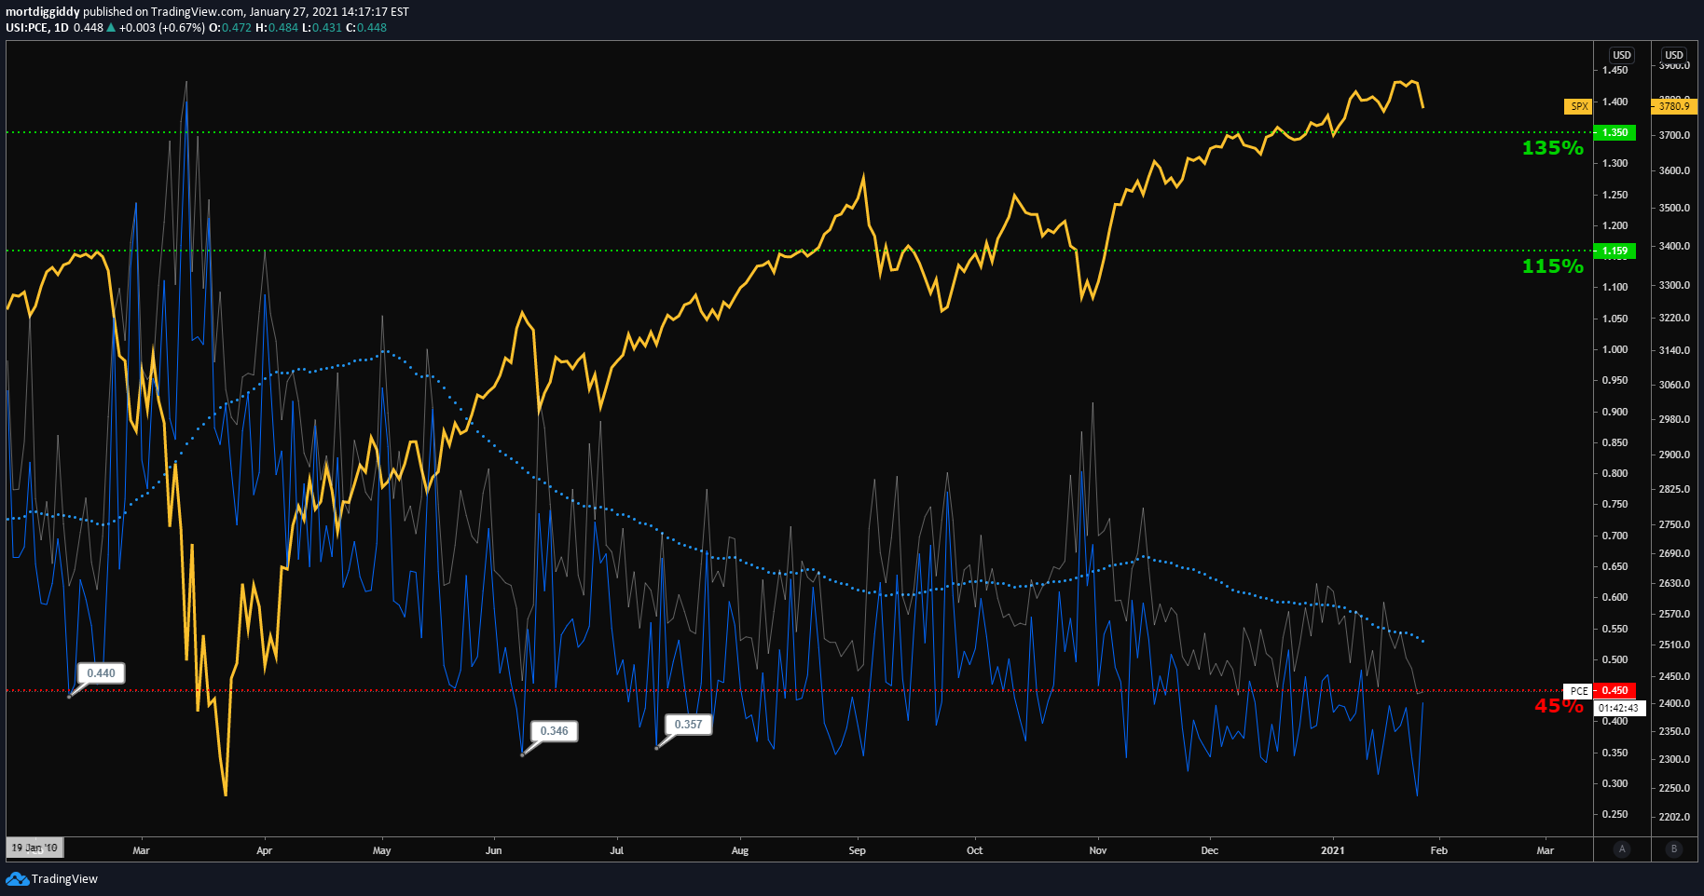Click the Feb label on time axis
The height and width of the screenshot is (896, 1704).
coord(1439,850)
